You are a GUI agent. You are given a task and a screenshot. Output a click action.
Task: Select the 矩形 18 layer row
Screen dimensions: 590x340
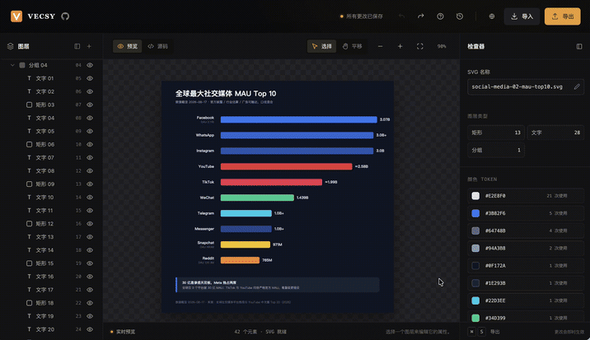pos(52,303)
